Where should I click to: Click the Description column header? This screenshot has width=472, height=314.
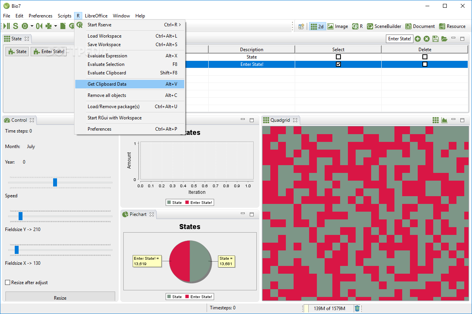pyautogui.click(x=252, y=50)
